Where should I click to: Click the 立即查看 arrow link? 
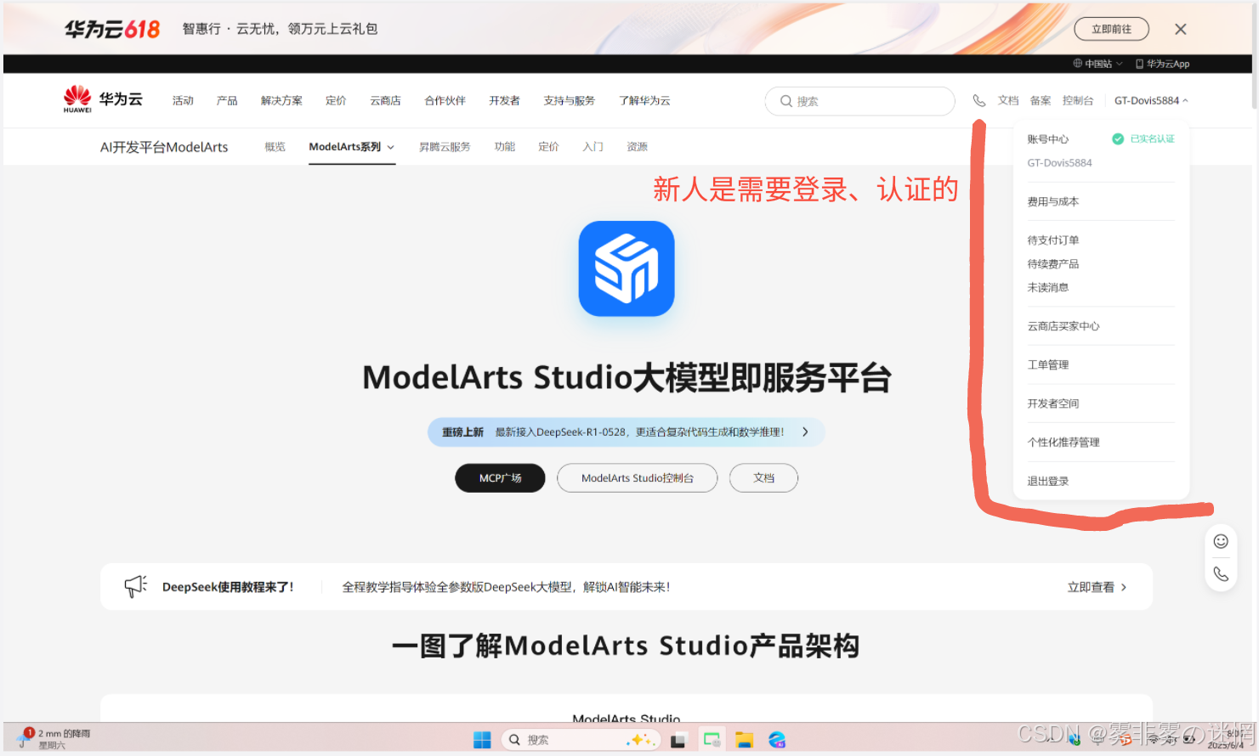click(1097, 587)
